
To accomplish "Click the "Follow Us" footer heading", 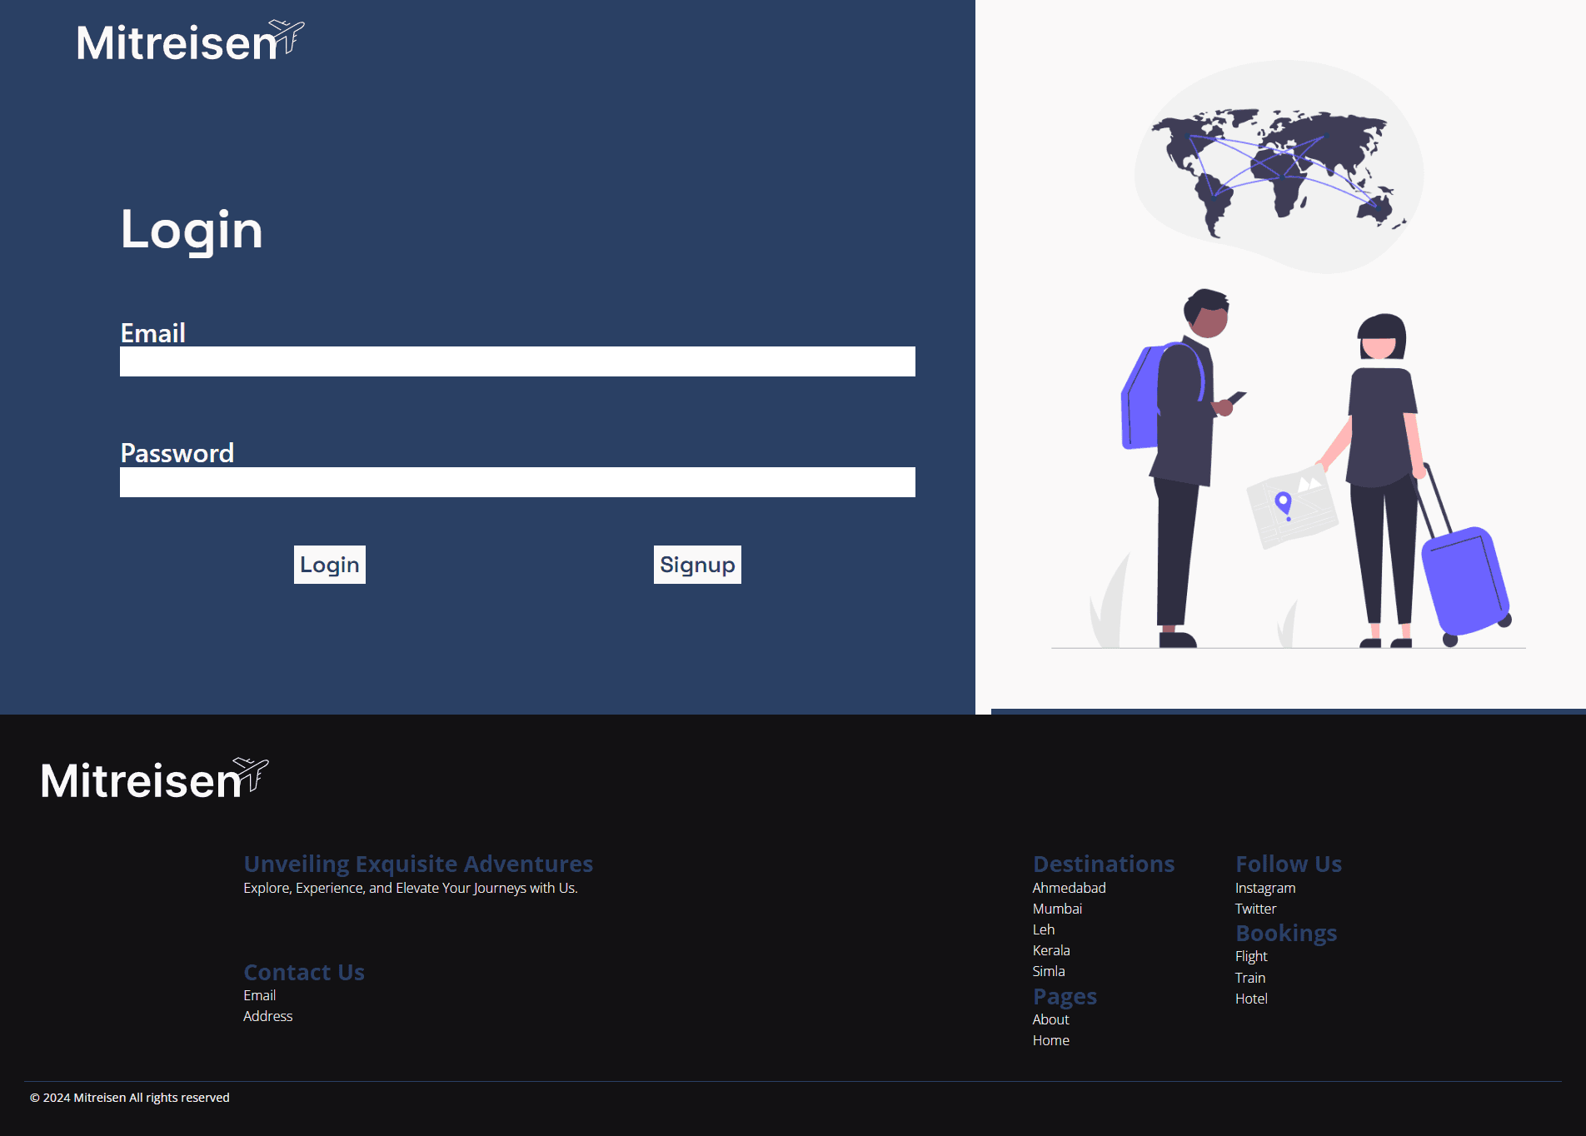I will pos(1289,864).
